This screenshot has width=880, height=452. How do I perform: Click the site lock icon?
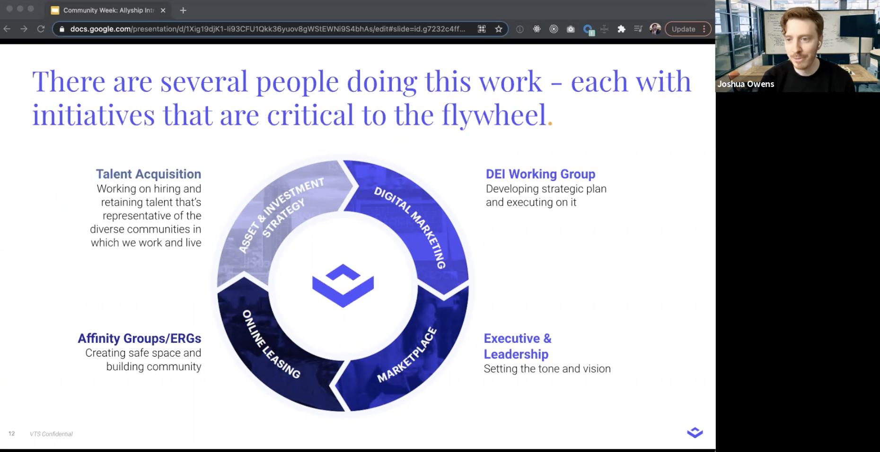point(62,29)
